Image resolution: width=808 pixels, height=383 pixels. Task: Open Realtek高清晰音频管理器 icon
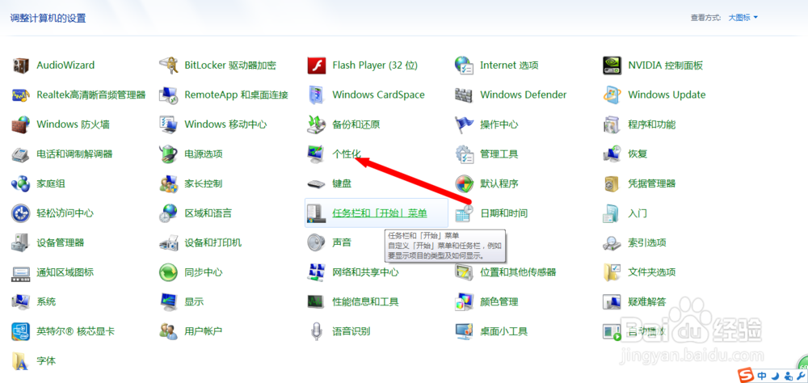[21, 95]
